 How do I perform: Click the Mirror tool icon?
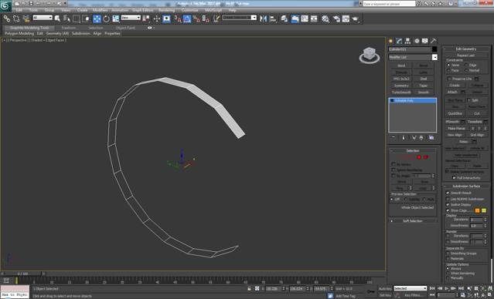[x=263, y=18]
